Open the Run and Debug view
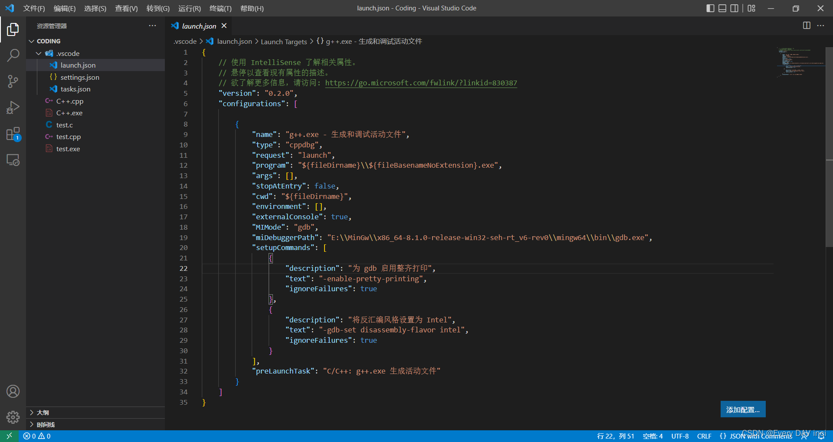This screenshot has width=833, height=442. pyautogui.click(x=13, y=107)
